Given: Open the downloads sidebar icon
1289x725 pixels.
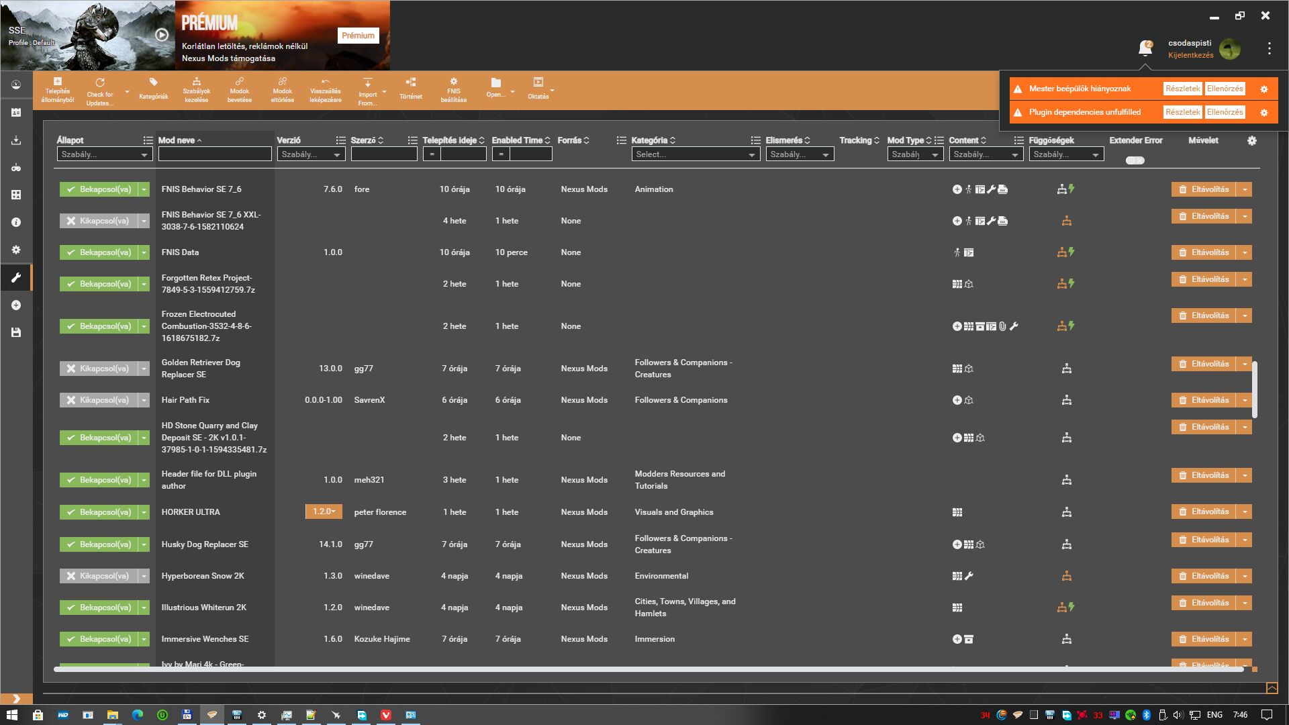Looking at the screenshot, I should [16, 140].
